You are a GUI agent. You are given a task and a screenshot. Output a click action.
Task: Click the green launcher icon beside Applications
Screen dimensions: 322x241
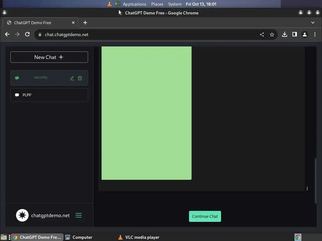click(x=118, y=4)
